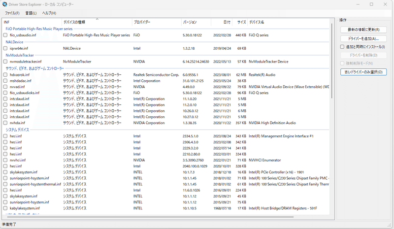394x229 pixels.
Task: Sort by デバイスの種類 column header
Action: pos(97,22)
